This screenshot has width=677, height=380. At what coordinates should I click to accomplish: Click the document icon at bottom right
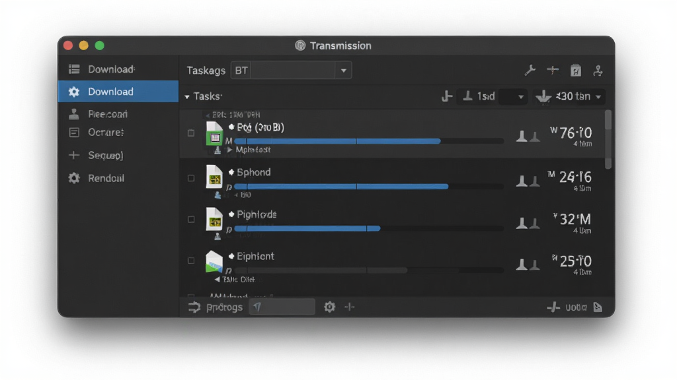point(598,307)
